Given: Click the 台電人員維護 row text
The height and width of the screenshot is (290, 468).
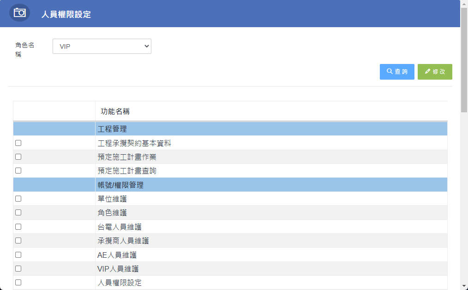Looking at the screenshot, I should coord(120,227).
